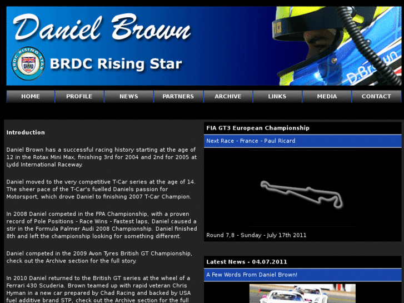Select the CONTACT menu item

click(376, 96)
